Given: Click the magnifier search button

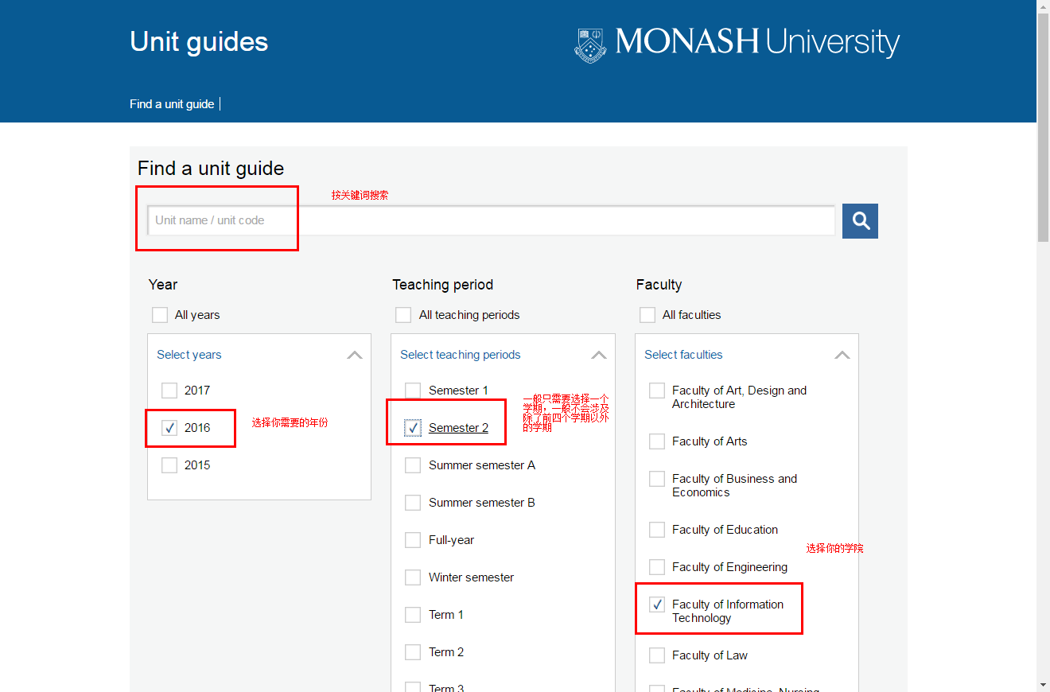Looking at the screenshot, I should pyautogui.click(x=860, y=221).
